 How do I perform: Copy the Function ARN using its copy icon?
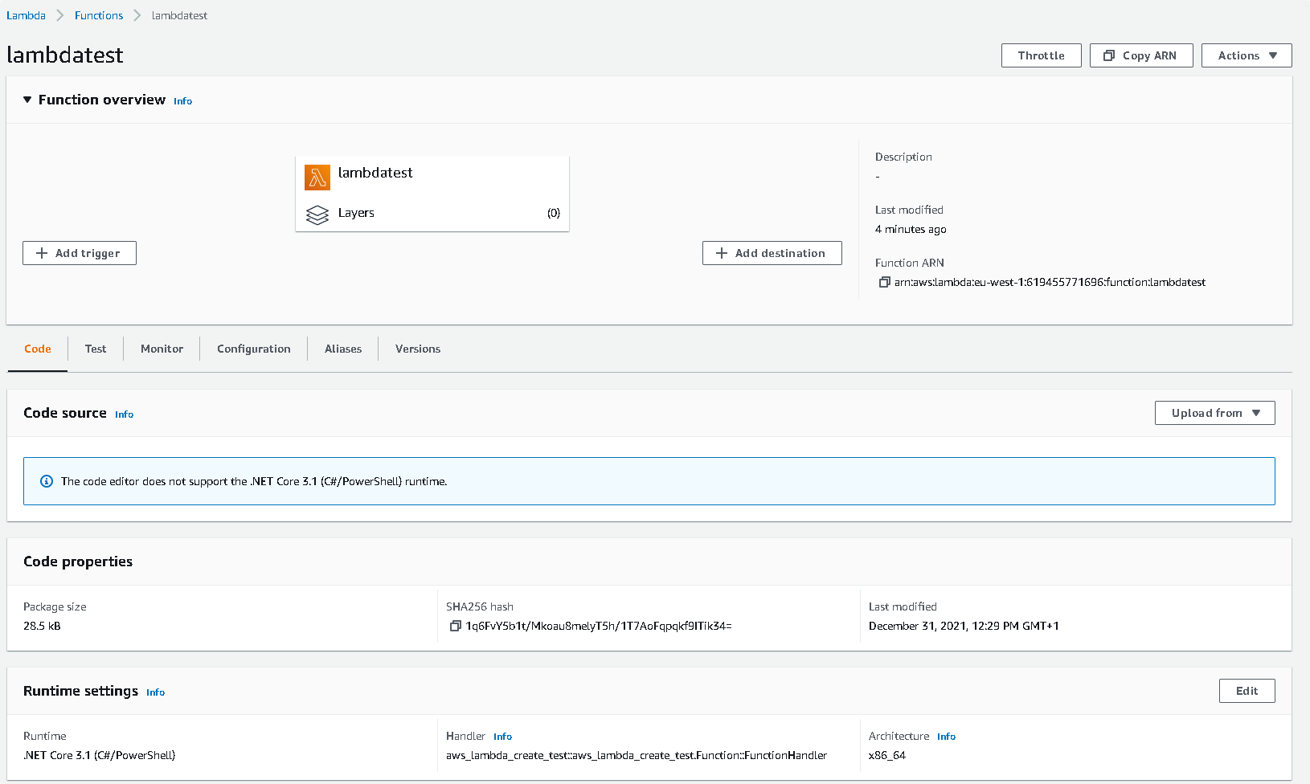pos(885,282)
